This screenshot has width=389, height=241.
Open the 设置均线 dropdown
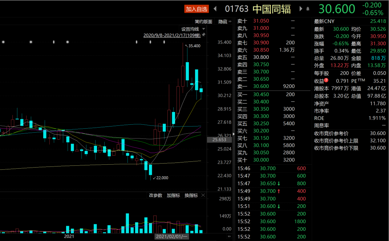pyautogui.click(x=193, y=29)
